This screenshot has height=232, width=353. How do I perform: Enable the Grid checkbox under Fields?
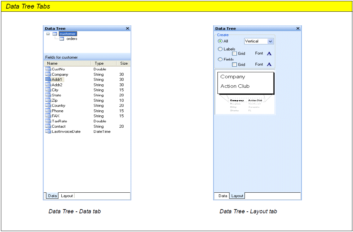pyautogui.click(x=234, y=65)
